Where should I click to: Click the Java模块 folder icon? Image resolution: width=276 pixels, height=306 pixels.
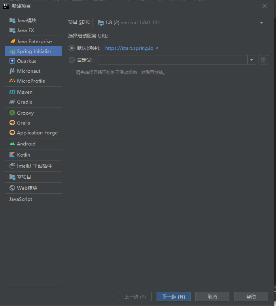click(12, 21)
